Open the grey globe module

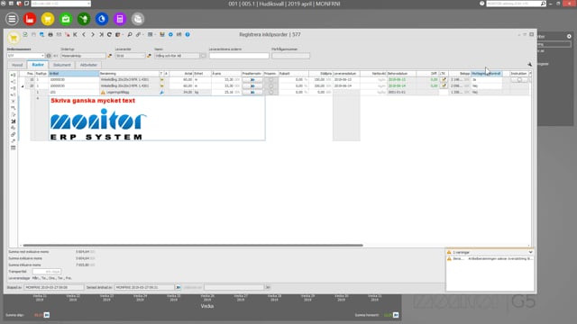tap(138, 19)
